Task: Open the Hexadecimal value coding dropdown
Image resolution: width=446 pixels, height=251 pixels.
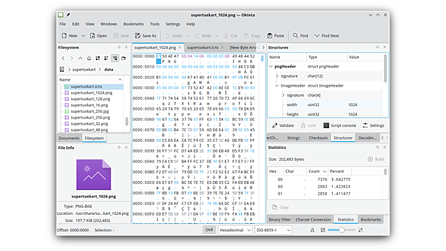Action: click(235, 230)
